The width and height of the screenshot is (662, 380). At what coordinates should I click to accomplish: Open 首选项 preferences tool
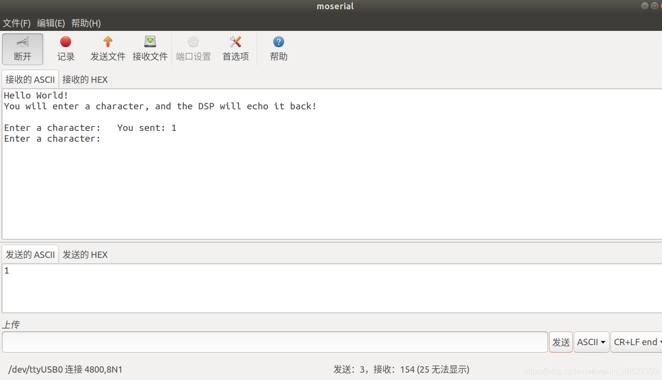[236, 49]
